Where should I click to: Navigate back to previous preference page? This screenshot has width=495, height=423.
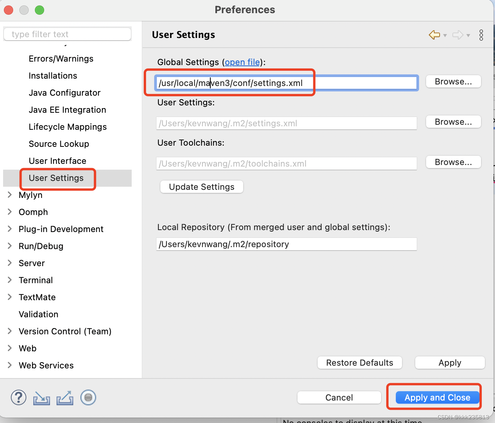433,35
